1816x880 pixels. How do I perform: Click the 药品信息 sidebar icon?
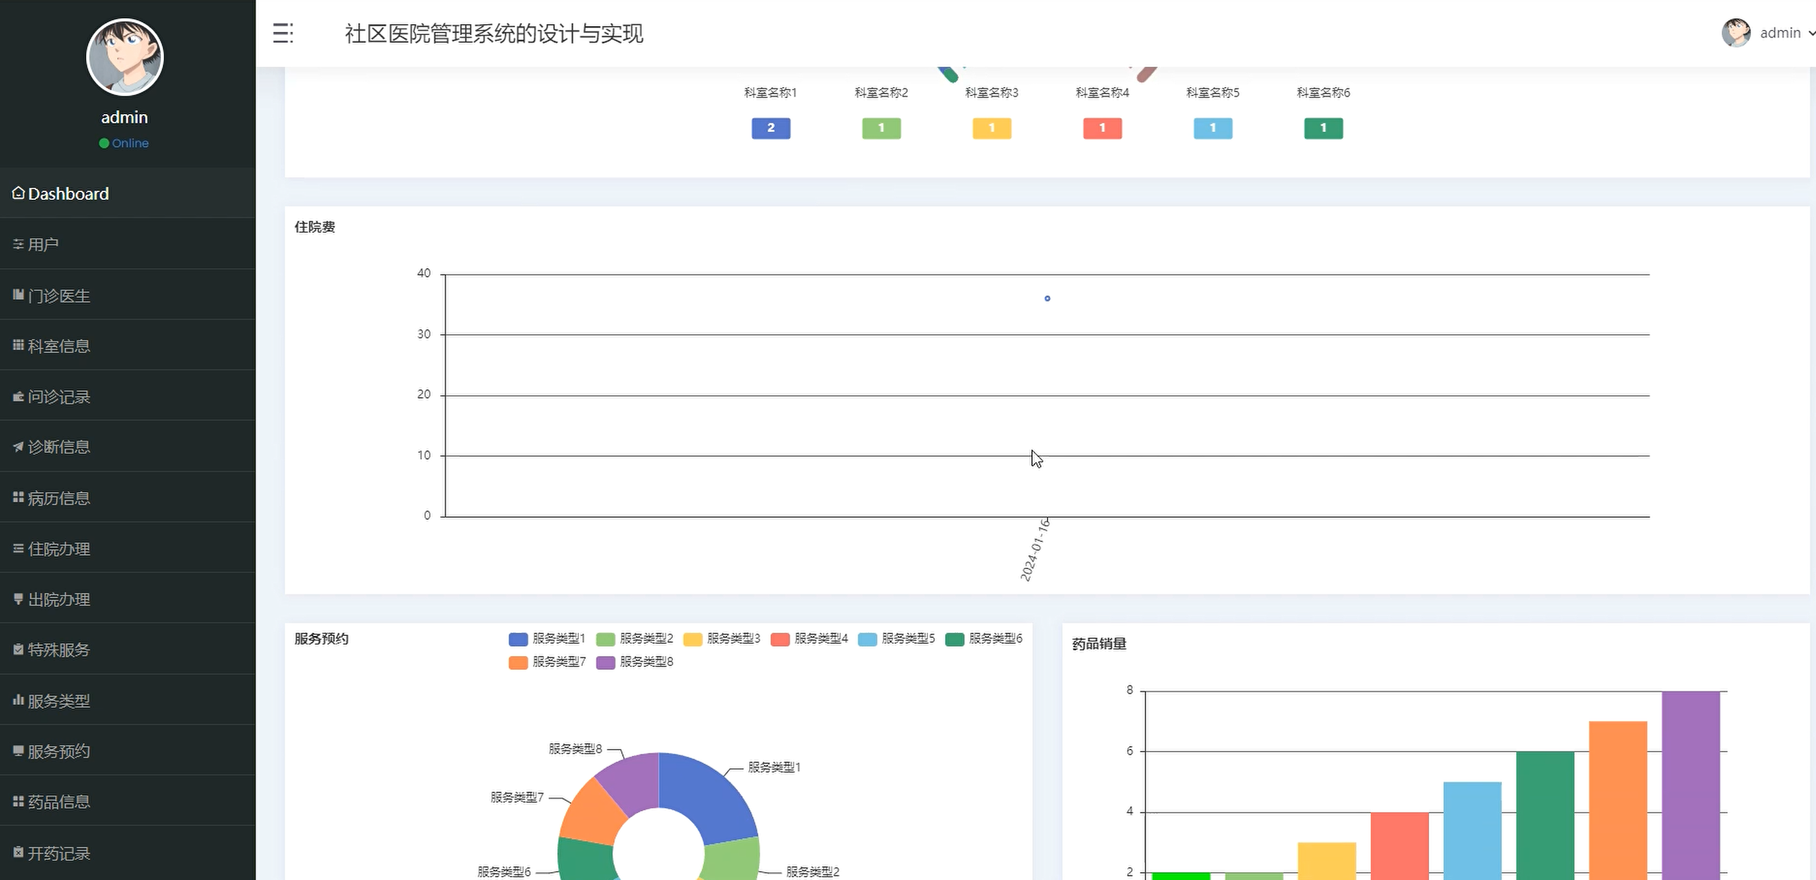[x=18, y=801]
